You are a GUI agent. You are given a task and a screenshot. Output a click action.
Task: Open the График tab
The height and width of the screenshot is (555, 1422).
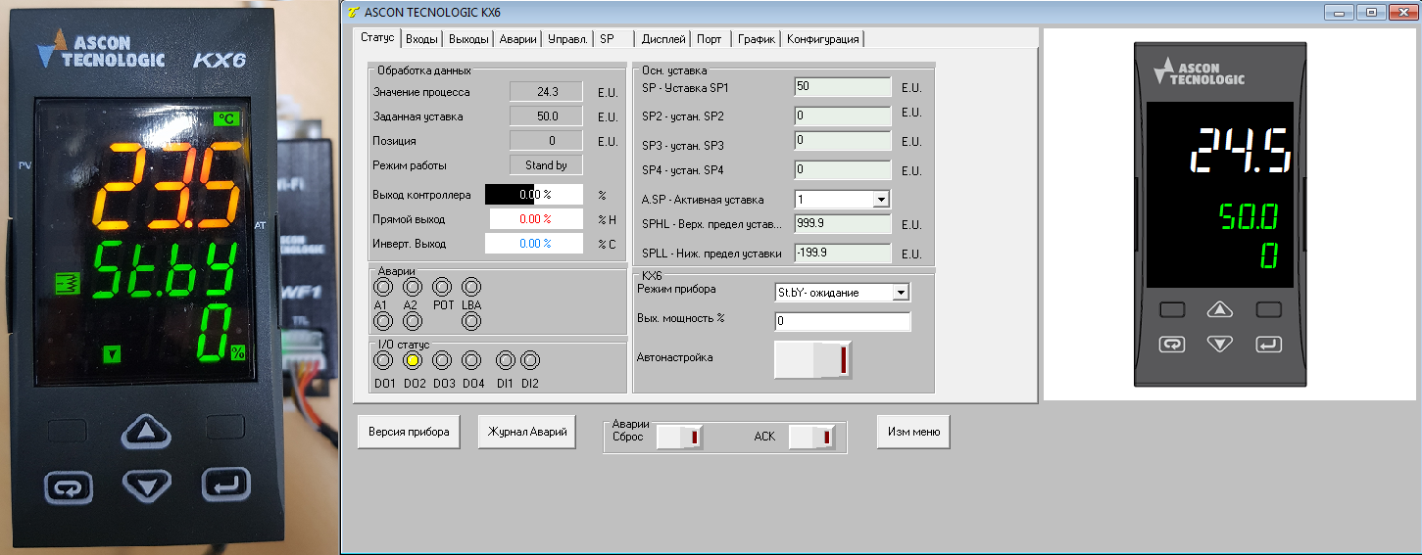click(x=757, y=39)
